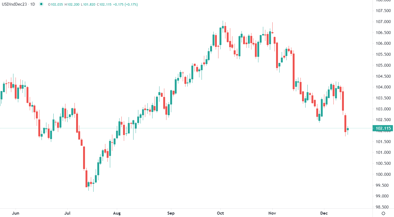Viewport: 394px width, 217px height.
Task: Click the green market status dot
Action: click(x=41, y=4)
